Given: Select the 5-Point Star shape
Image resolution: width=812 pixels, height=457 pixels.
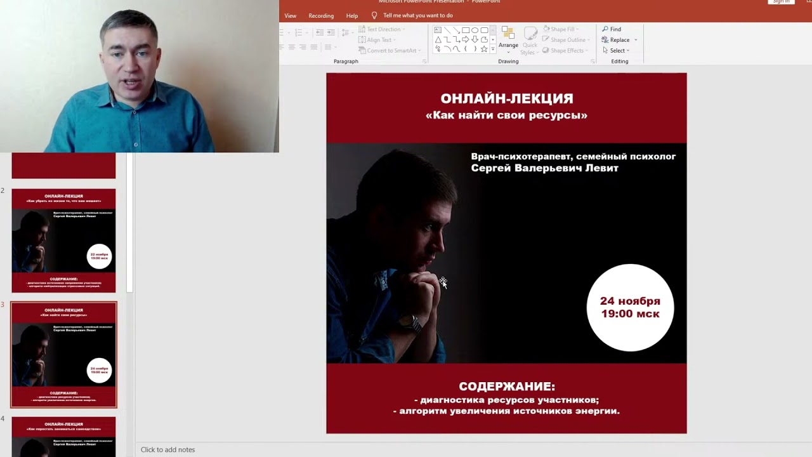Looking at the screenshot, I should pyautogui.click(x=484, y=49).
